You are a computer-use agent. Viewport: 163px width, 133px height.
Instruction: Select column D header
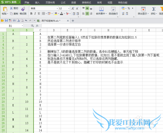[54, 30]
